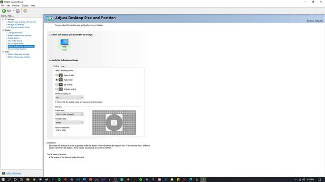Go to the Home page icon
325x182 pixels.
pos(25,11)
